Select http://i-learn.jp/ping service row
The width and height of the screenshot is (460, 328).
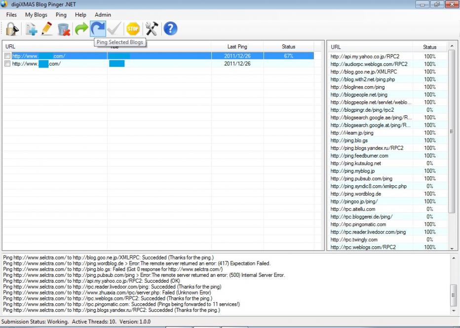pyautogui.click(x=387, y=132)
